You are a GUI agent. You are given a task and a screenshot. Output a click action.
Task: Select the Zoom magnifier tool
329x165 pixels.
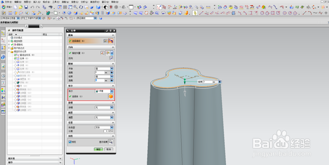click(x=76, y=7)
